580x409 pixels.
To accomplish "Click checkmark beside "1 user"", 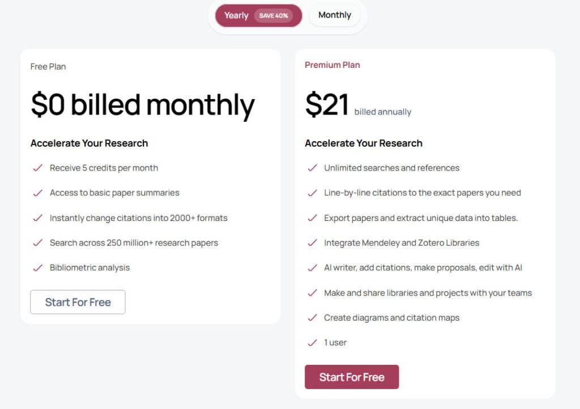I will click(313, 343).
